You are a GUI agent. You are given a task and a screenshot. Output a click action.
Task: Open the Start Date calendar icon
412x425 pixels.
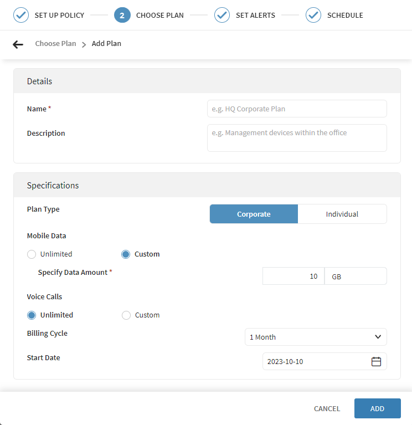pos(376,362)
